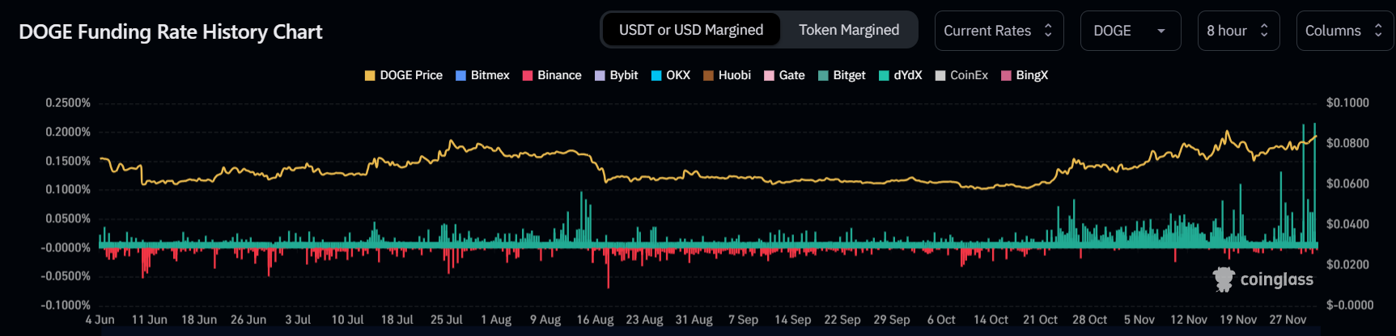The width and height of the screenshot is (1396, 336).
Task: Click the caret arrow in DOGE selector
Action: click(1161, 31)
